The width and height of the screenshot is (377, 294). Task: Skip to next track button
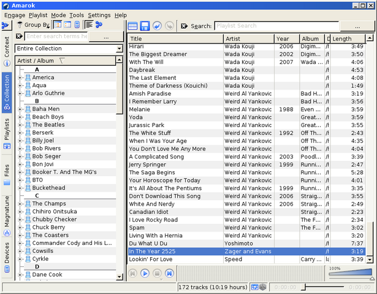point(170,273)
